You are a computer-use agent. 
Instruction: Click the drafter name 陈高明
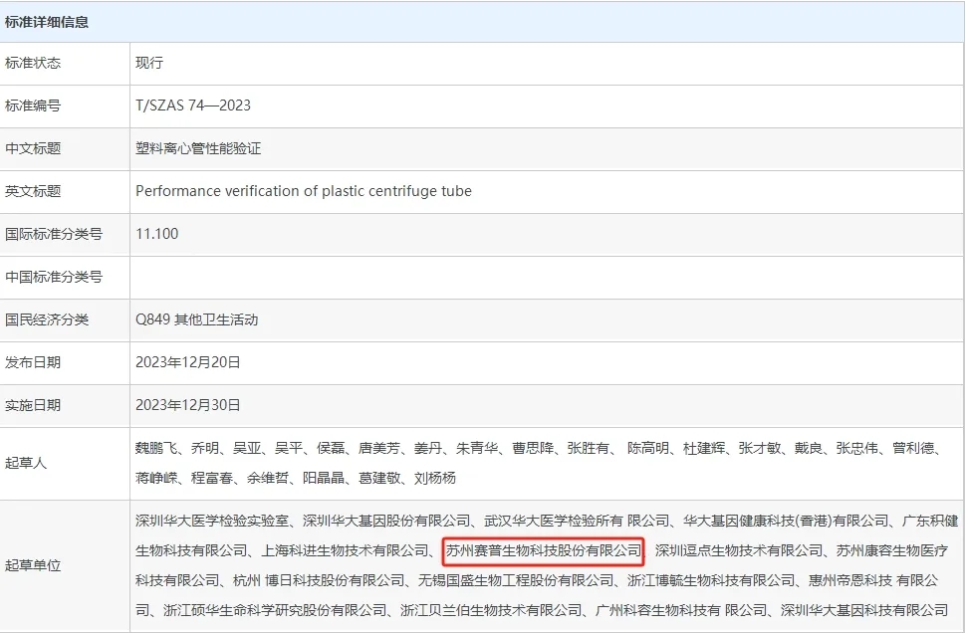pos(648,449)
